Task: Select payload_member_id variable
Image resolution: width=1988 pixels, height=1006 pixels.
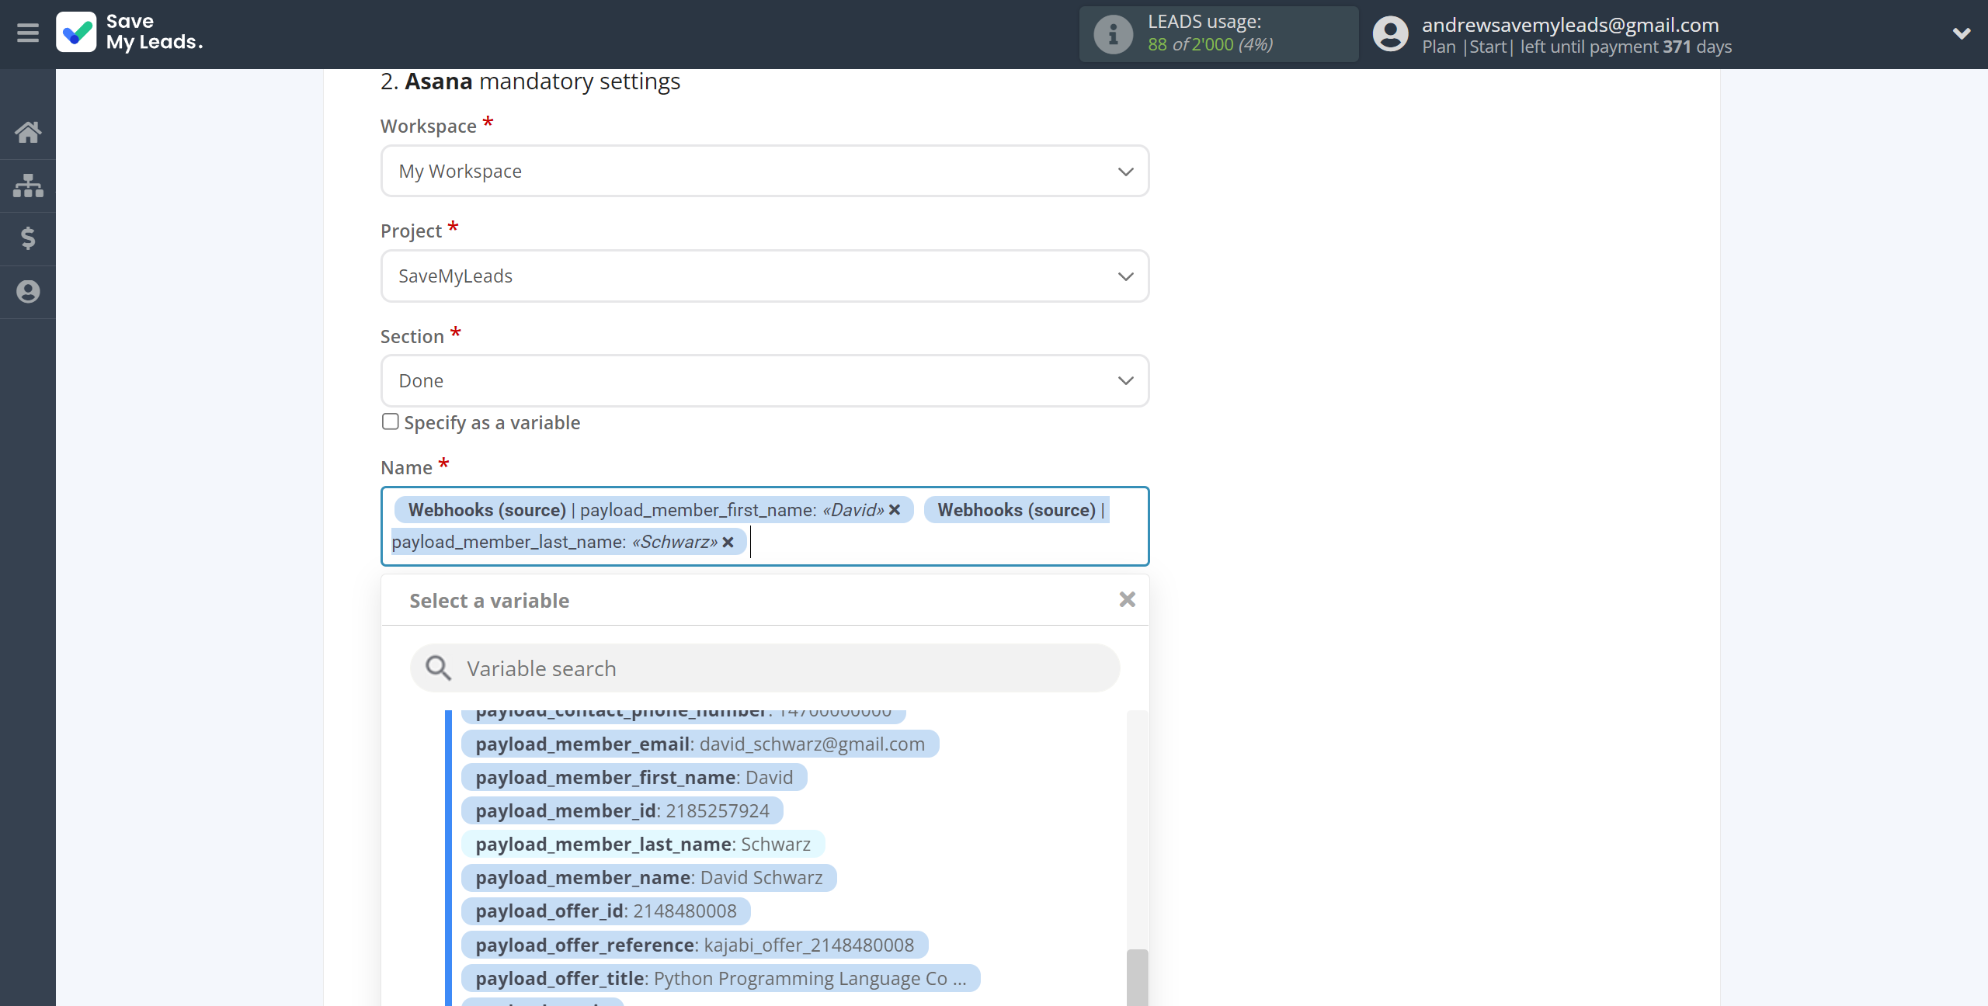Action: click(x=622, y=810)
